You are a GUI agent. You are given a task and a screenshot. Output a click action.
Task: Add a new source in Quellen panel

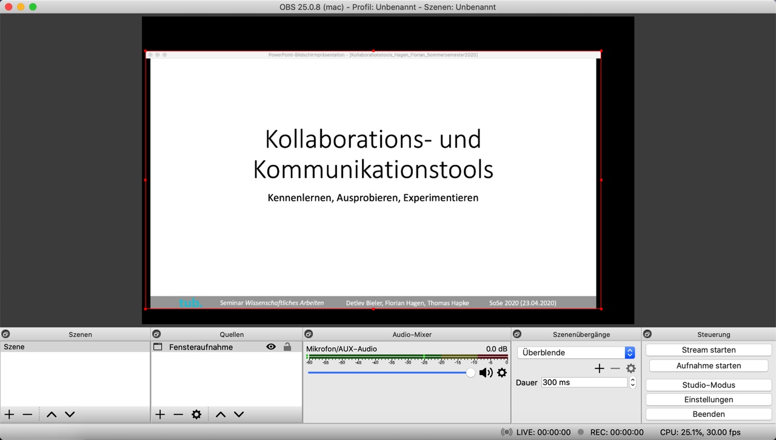pos(160,415)
